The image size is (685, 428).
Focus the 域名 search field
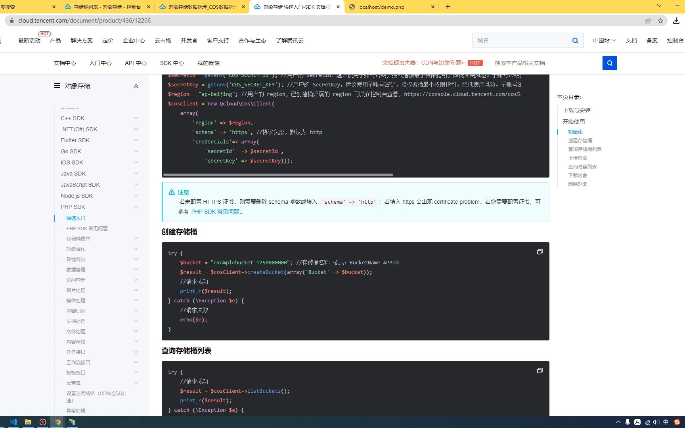click(x=522, y=40)
